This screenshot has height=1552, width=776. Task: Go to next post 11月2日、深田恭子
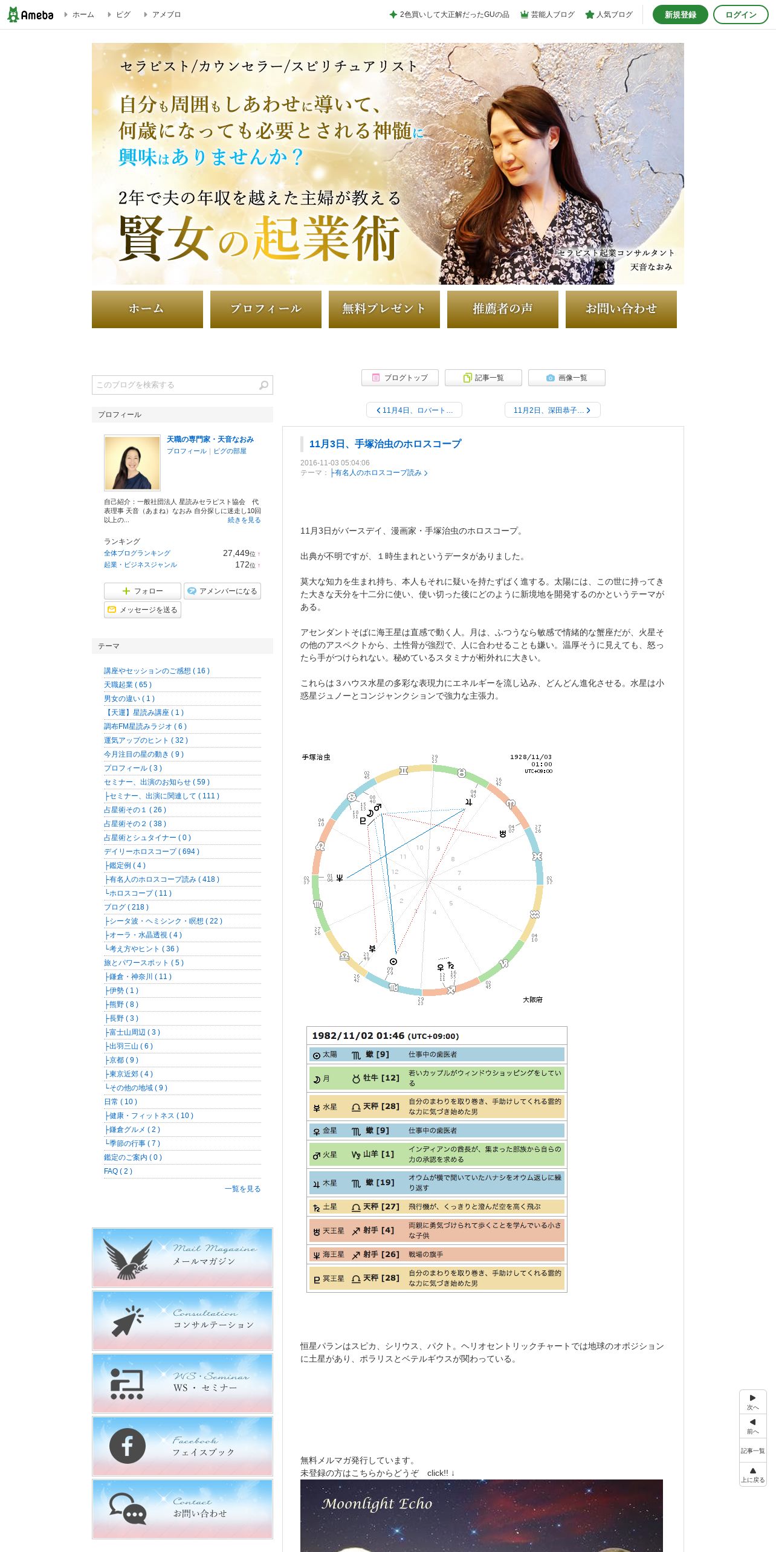pos(552,410)
